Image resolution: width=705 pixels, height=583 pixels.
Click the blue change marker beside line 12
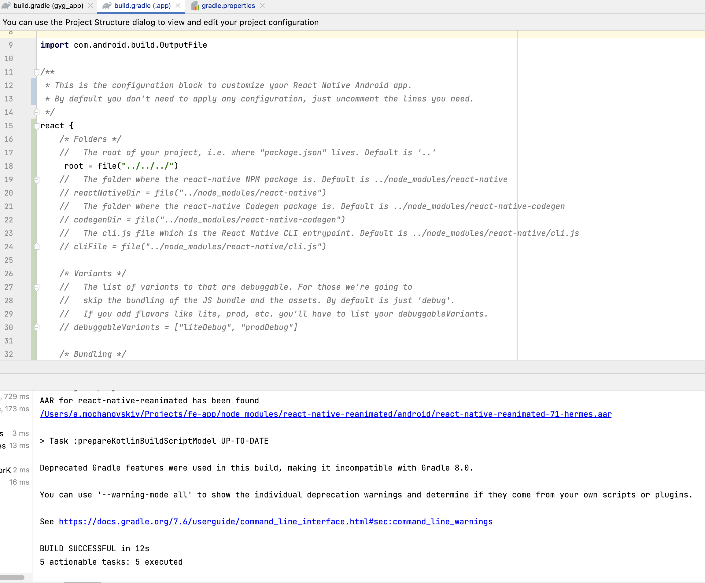[x=34, y=92]
